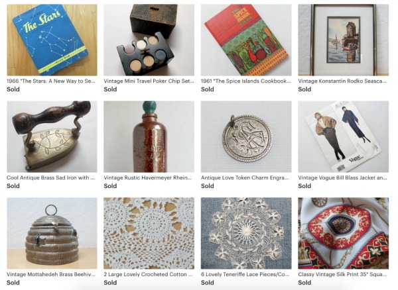
Task: Open the framed Rodko seascape picture
Action: coord(343,40)
